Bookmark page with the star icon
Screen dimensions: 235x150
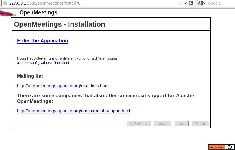181,3
